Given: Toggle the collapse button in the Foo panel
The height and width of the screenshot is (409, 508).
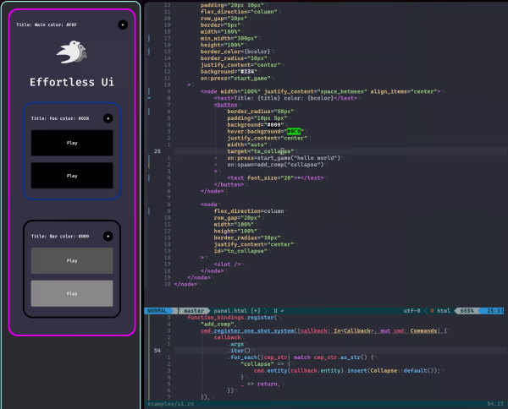Looking at the screenshot, I should click(x=108, y=118).
